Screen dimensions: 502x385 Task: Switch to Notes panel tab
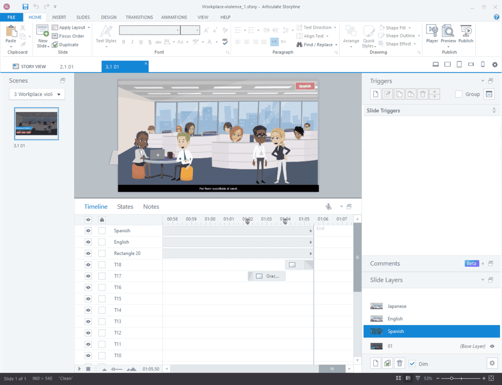(x=151, y=207)
